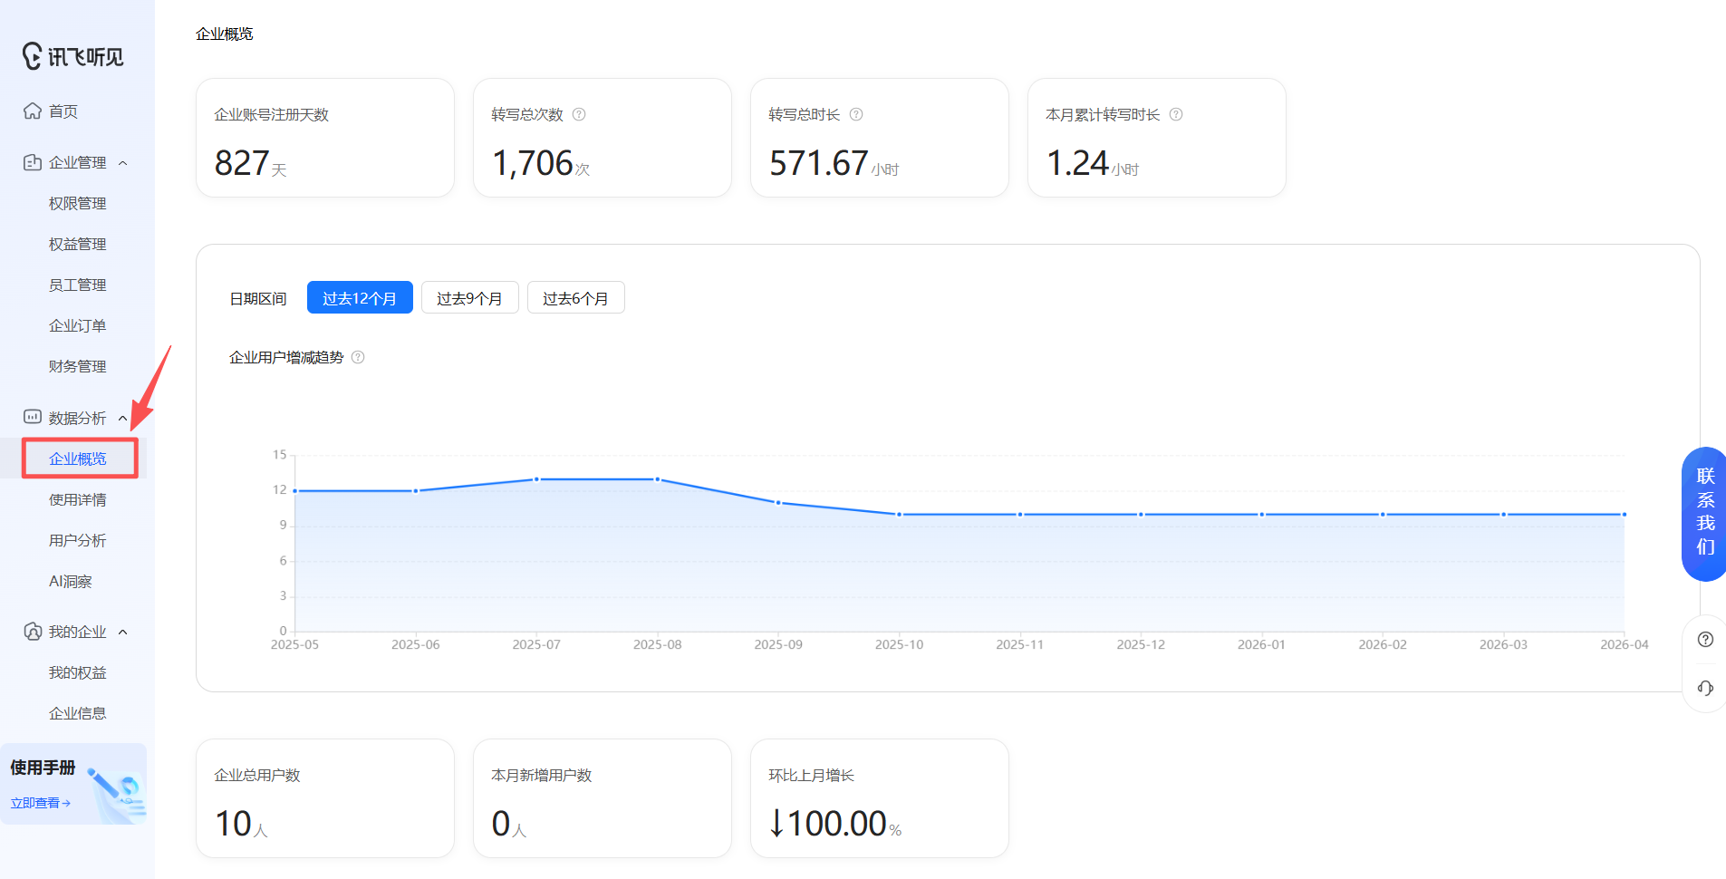Click help icon beside 转写总时长
This screenshot has height=879, width=1726.
[x=856, y=114]
